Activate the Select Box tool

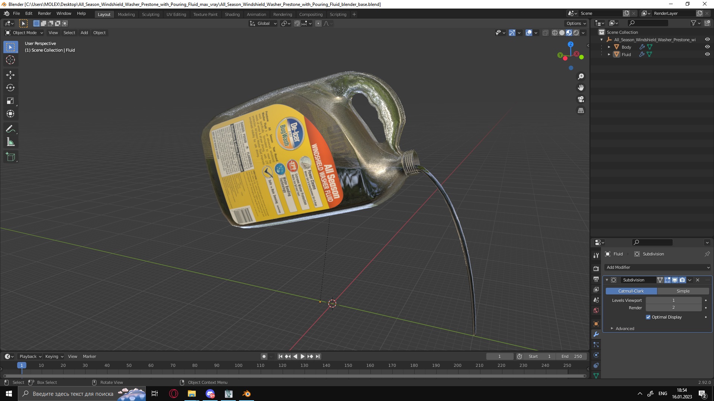click(10, 47)
